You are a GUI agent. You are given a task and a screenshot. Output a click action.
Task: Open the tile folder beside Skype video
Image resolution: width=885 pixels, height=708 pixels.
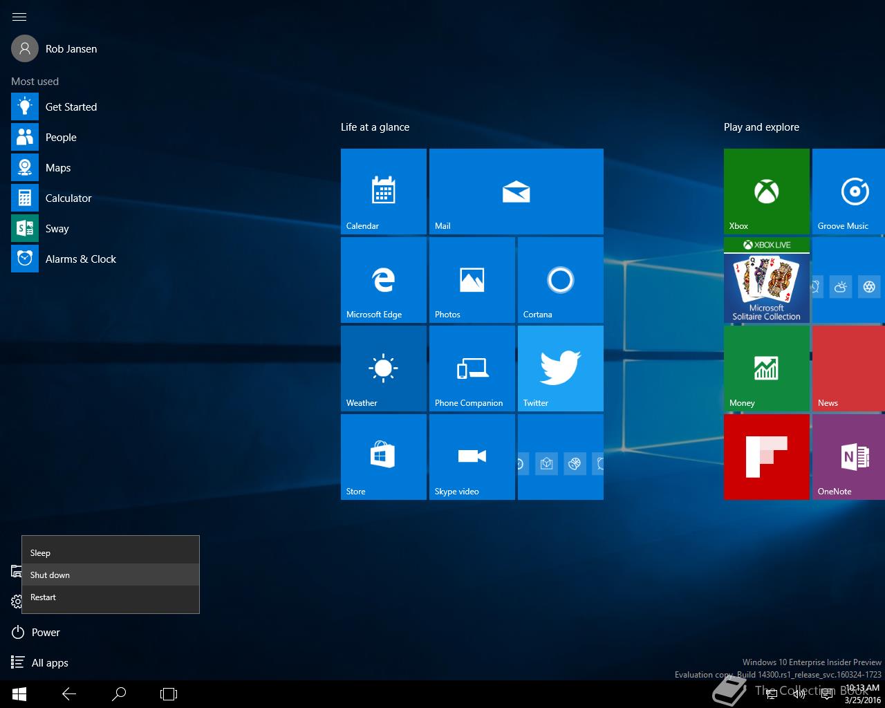click(561, 457)
